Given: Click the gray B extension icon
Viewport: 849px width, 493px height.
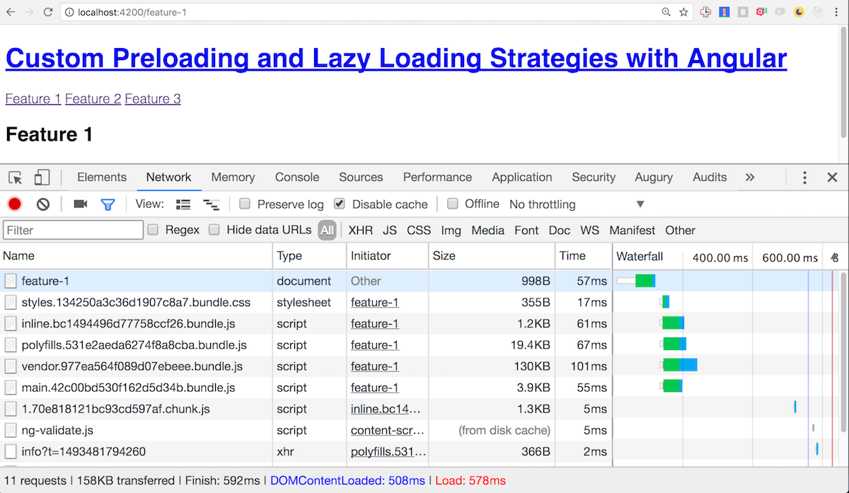Looking at the screenshot, I should click(743, 12).
